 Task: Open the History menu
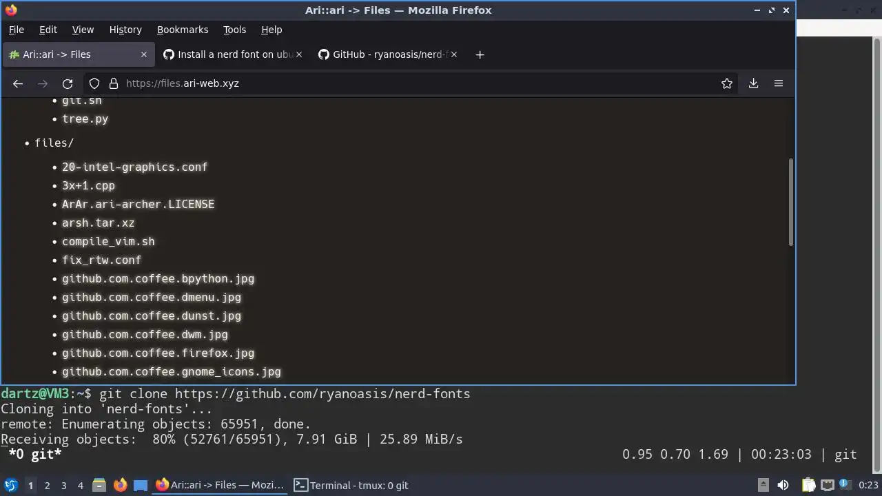[125, 30]
